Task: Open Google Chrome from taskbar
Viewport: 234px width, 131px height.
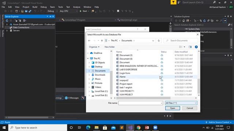Action: 139,128
